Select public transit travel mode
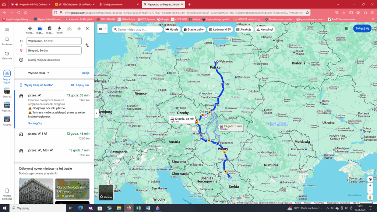The image size is (377, 212). (x=50, y=30)
